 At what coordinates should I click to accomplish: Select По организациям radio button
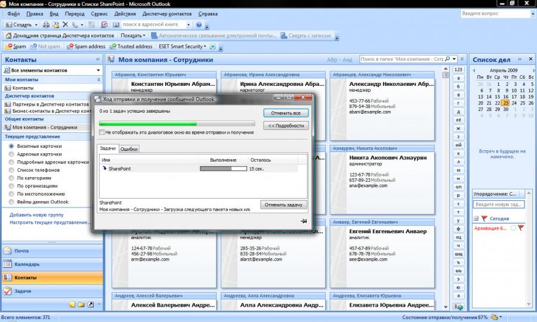click(x=11, y=186)
